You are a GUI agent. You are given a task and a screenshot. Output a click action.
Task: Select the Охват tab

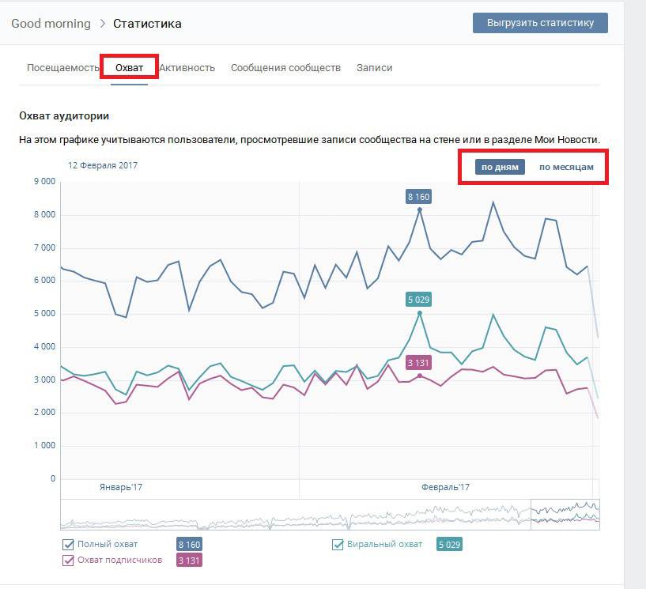130,68
